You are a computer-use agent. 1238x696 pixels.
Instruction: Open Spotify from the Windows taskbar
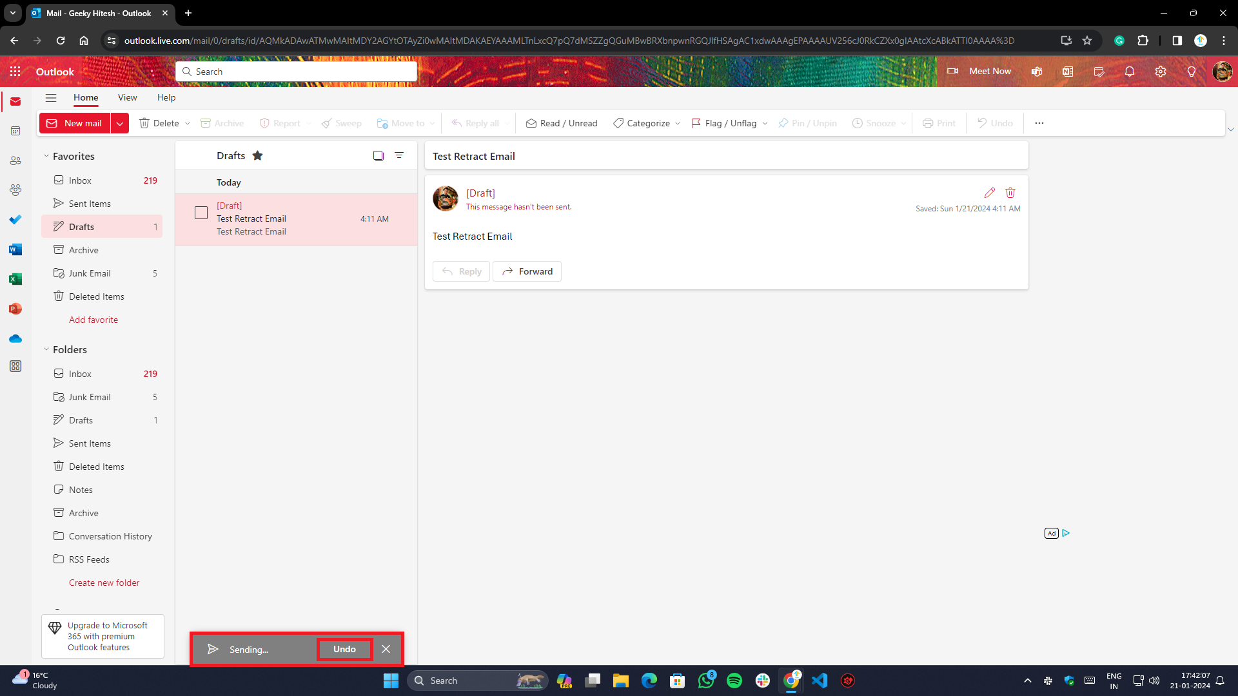734,681
